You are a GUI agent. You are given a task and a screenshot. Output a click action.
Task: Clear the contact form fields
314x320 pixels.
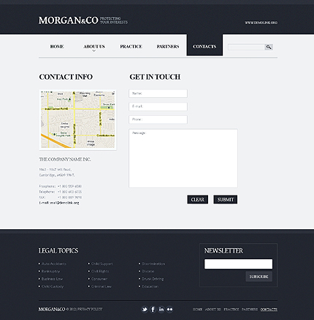pos(198,199)
